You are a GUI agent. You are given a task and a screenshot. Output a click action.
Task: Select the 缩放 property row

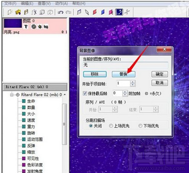pyautogui.click(x=28, y=152)
